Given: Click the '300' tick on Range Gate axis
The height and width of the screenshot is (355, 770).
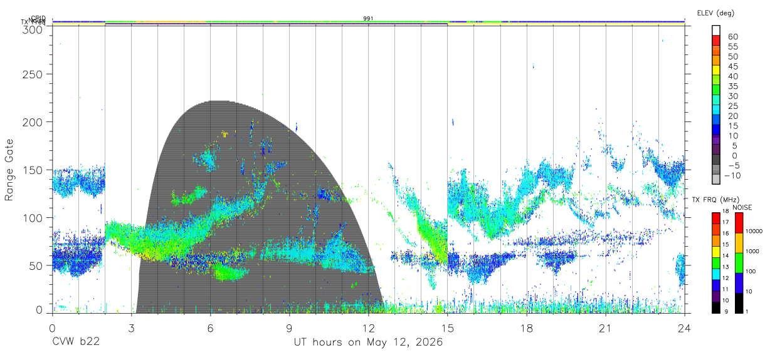Looking at the screenshot, I should (x=33, y=29).
